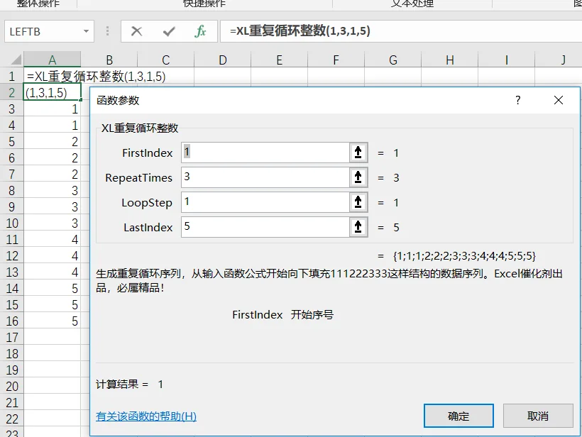Select column F header

point(336,60)
